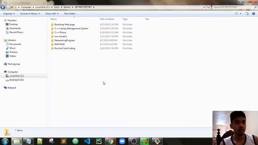The image size is (258, 145).
Task: Open PyCharm from the taskbar
Action: point(99,141)
